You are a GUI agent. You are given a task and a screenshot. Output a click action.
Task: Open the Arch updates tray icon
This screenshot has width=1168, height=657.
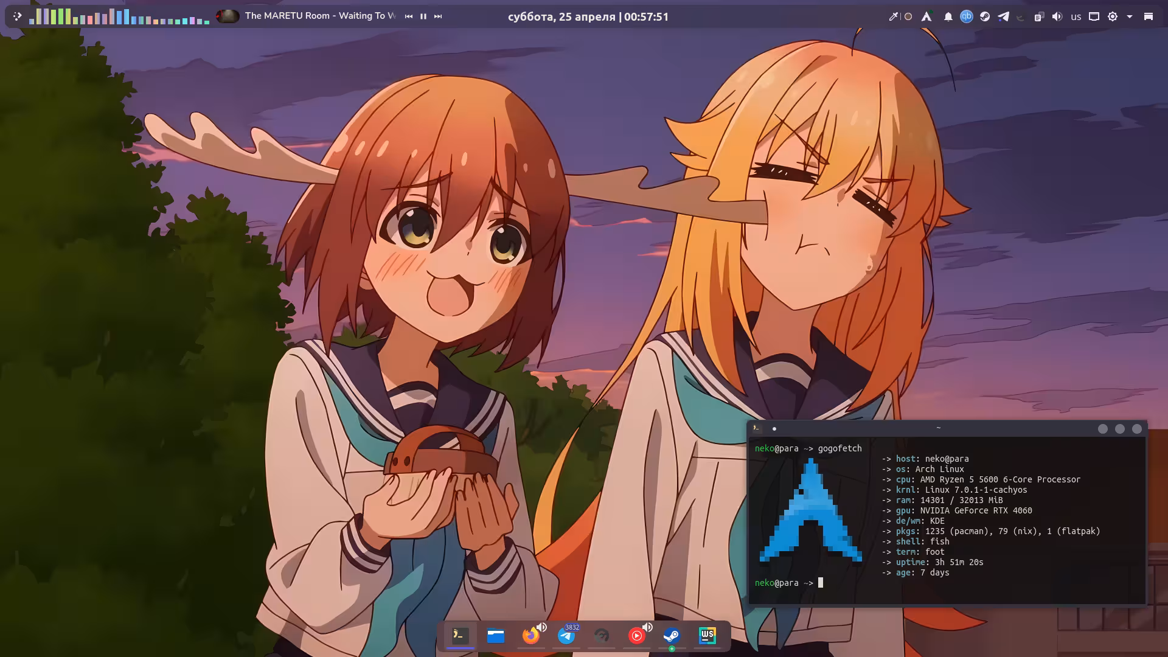point(926,16)
